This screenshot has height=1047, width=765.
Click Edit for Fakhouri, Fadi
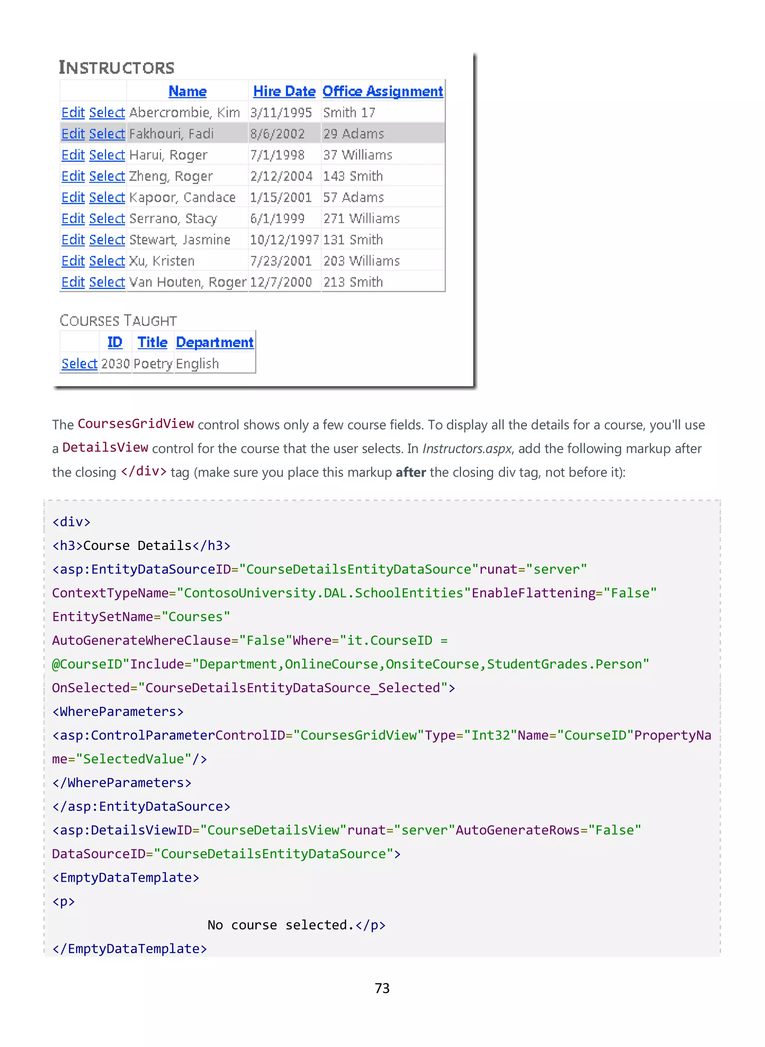pos(73,134)
